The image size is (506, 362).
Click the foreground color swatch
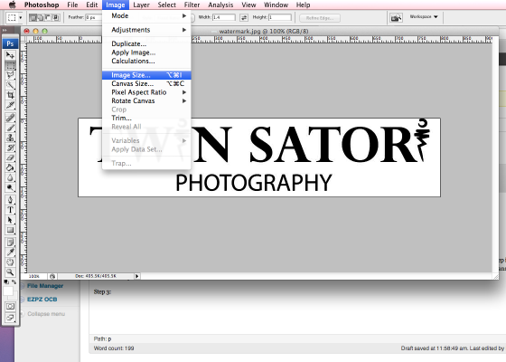point(8,291)
